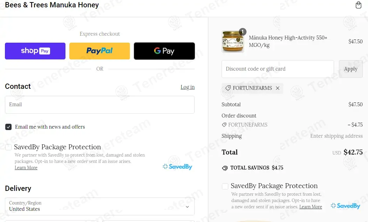The width and height of the screenshot is (368, 222).
Task: Open the shopping bag cart icon
Action: pos(359,5)
